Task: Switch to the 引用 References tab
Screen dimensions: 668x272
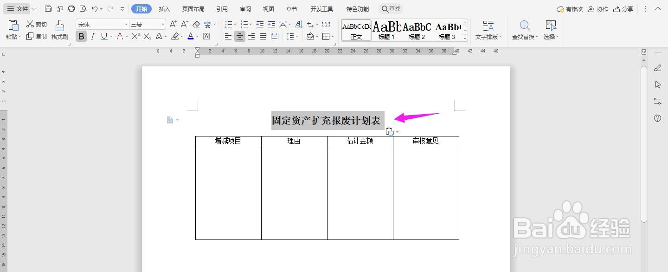Action: coord(222,9)
